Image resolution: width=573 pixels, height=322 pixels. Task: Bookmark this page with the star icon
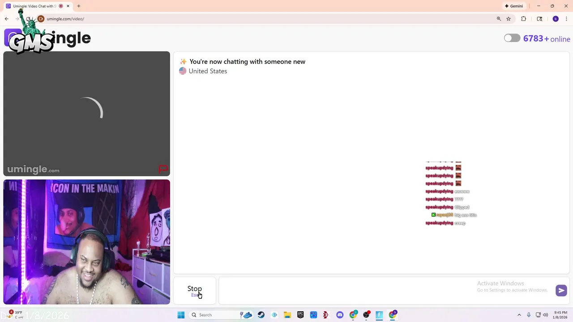(509, 19)
